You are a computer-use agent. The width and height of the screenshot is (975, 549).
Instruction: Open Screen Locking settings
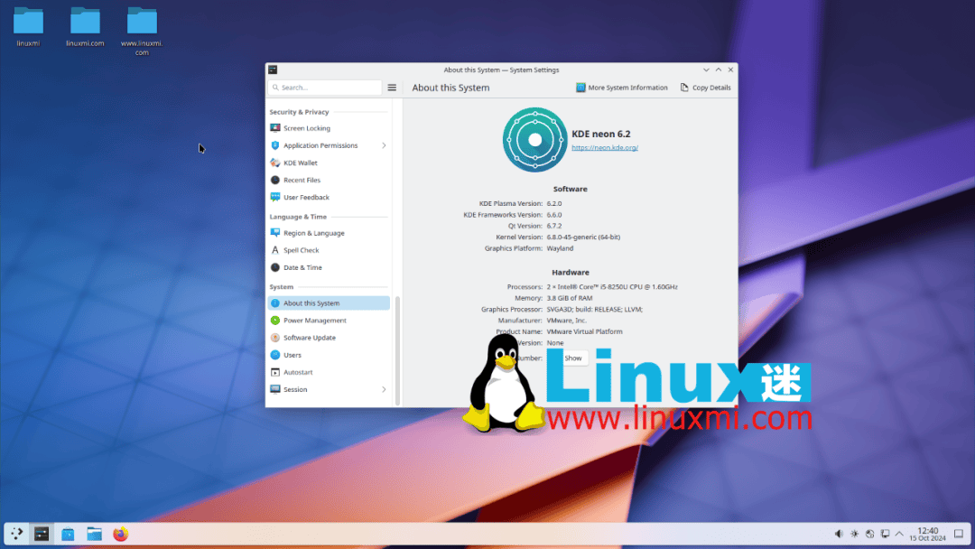[x=306, y=128]
